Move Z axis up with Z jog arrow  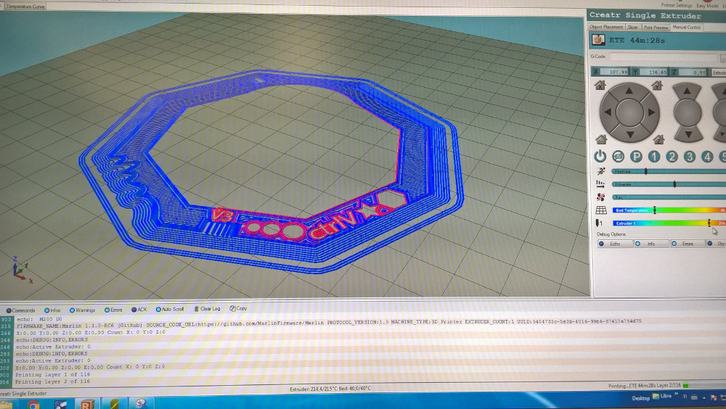point(687,91)
